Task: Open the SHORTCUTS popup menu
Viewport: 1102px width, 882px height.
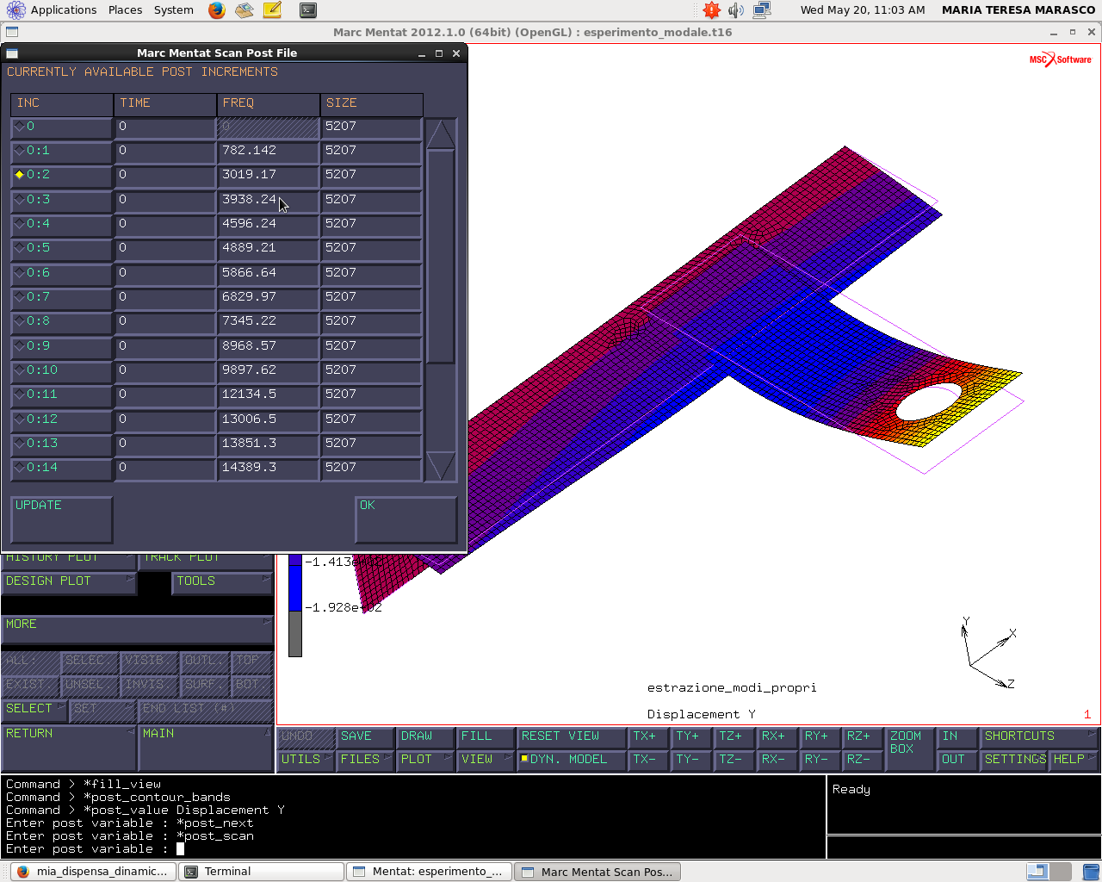Action: 1040,736
